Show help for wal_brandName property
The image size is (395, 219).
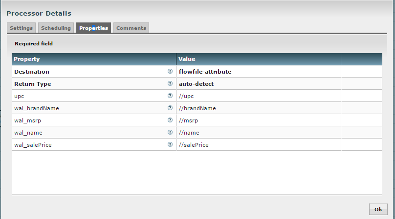[170, 108]
